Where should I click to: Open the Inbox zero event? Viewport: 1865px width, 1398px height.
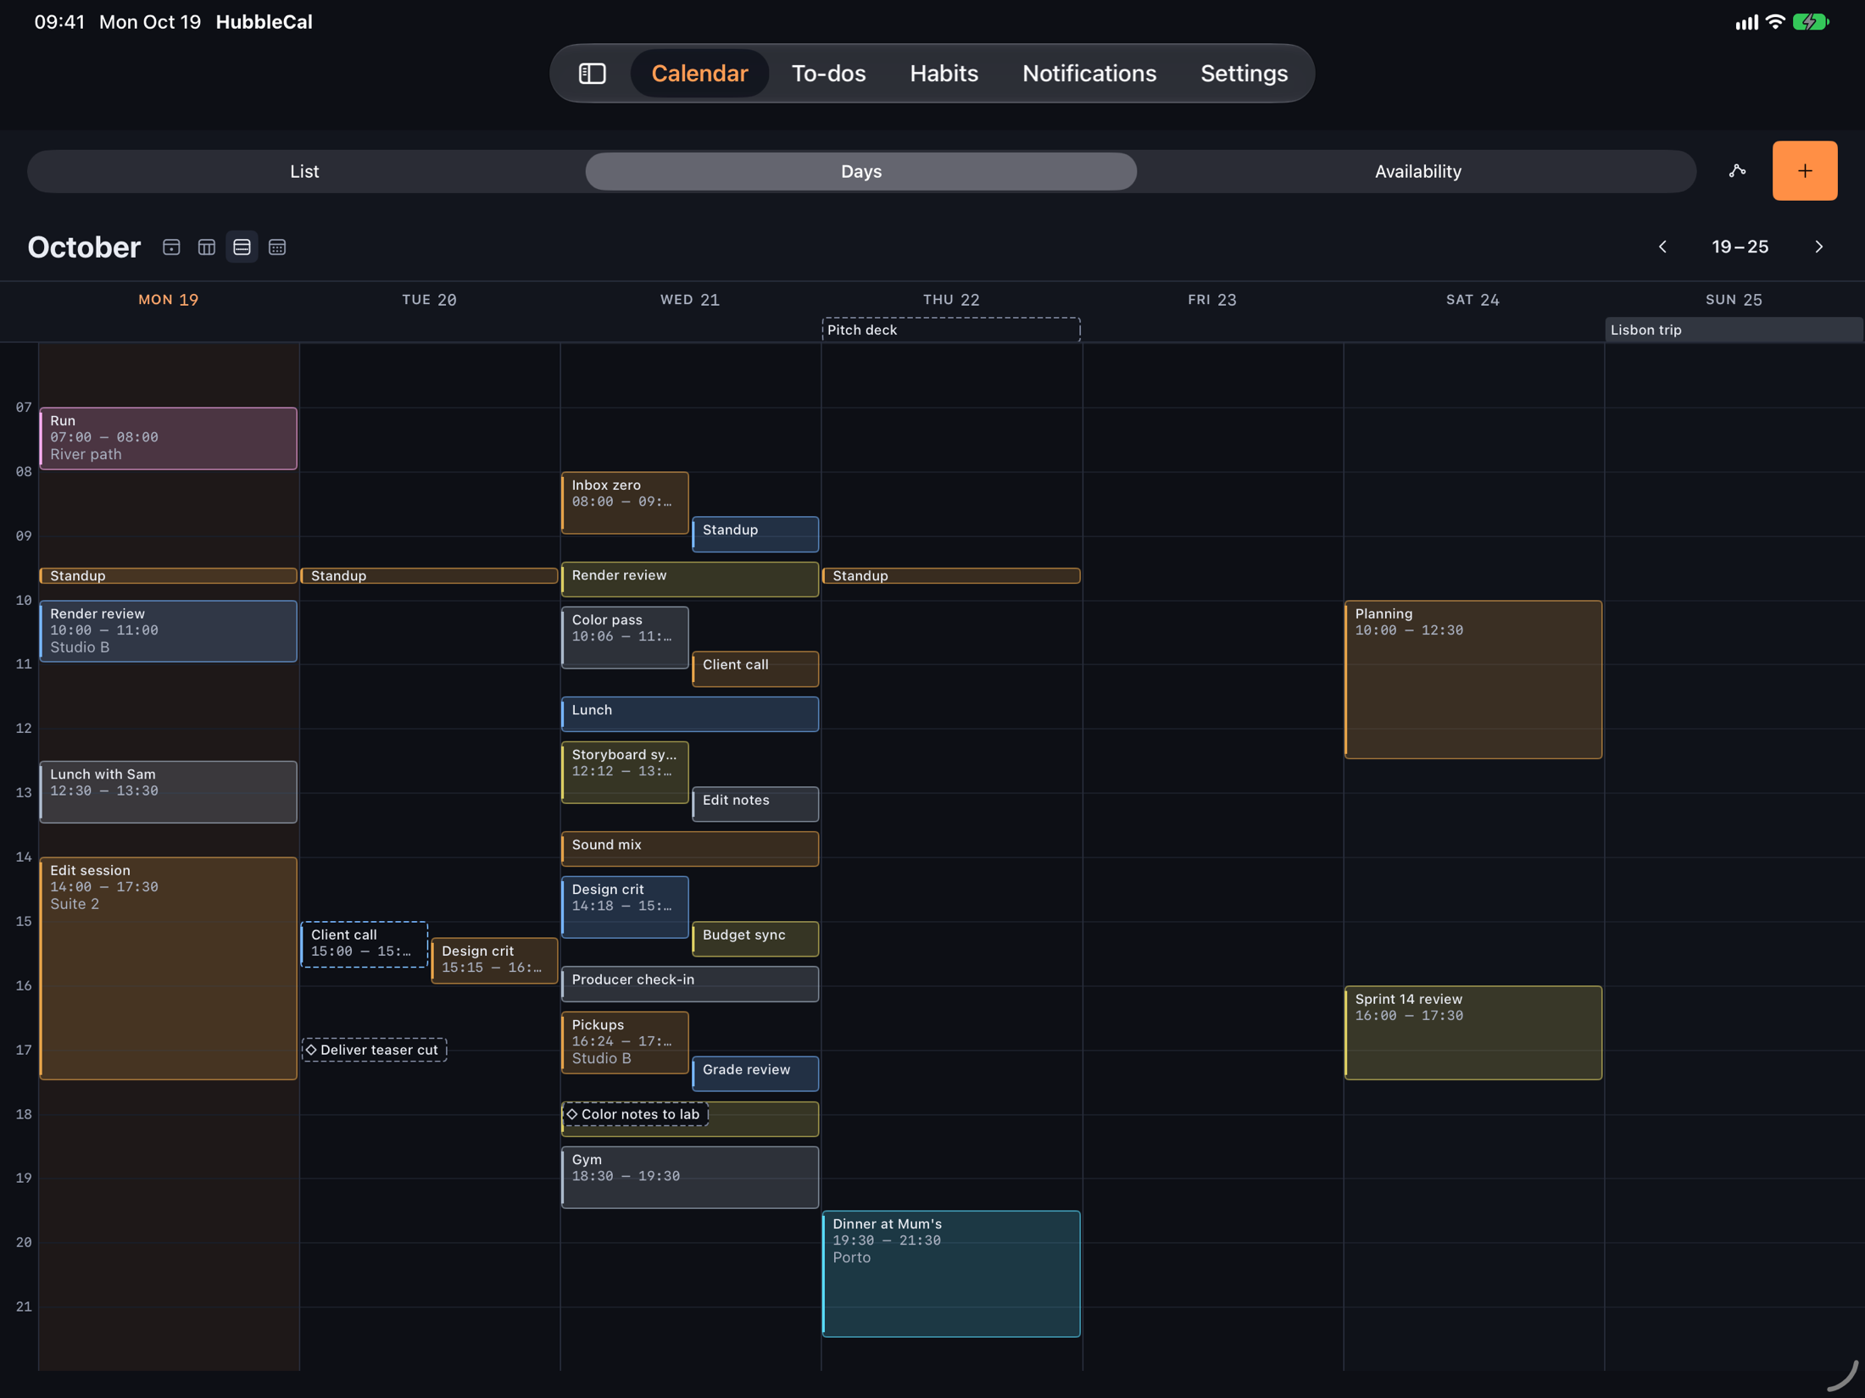(x=625, y=503)
